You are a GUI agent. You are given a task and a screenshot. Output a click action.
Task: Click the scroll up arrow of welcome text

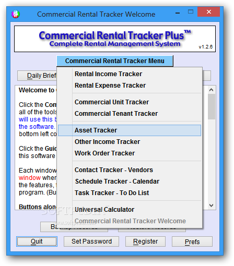tap(212, 90)
